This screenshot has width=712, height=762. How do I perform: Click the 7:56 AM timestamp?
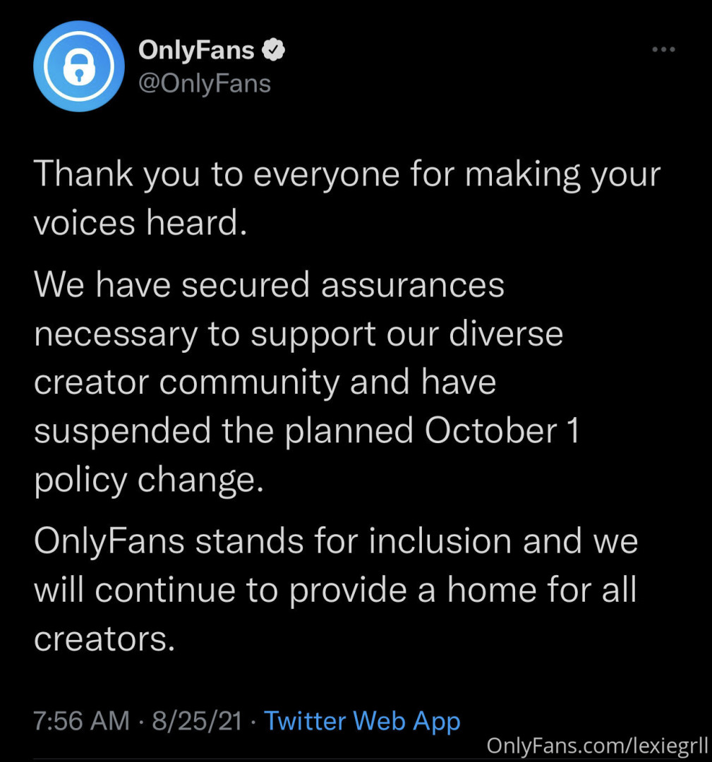click(81, 721)
